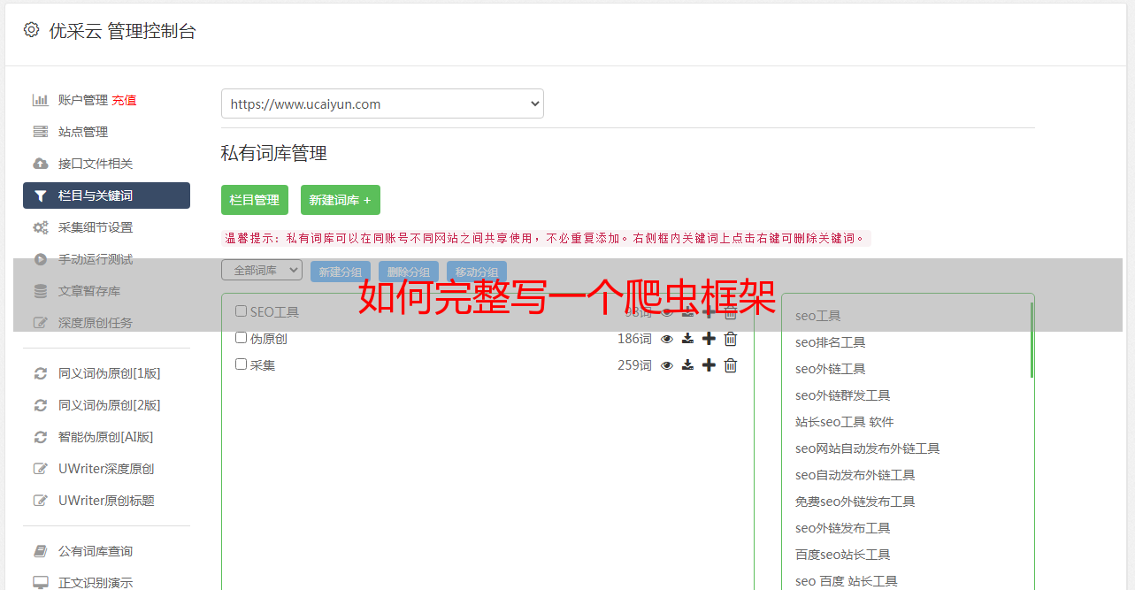
Task: Click the 新建词库 + button
Action: point(341,200)
